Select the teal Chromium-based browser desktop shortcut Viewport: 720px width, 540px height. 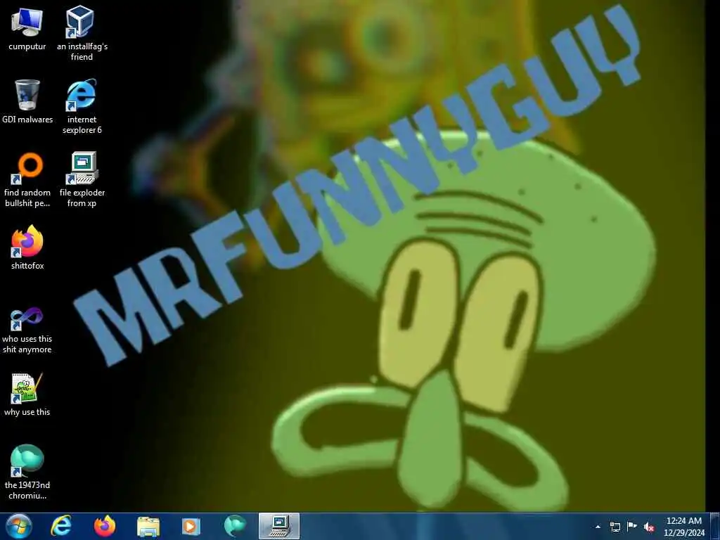(x=27, y=472)
